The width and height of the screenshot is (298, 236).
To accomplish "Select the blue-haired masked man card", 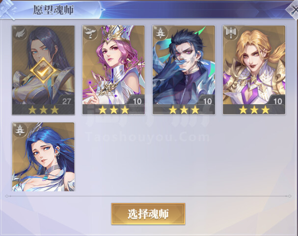I will tap(184, 70).
